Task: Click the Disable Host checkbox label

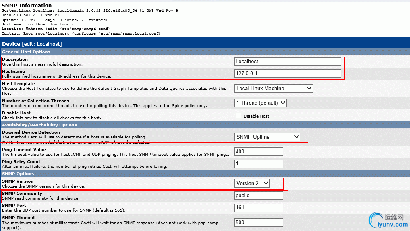Action: click(257, 116)
